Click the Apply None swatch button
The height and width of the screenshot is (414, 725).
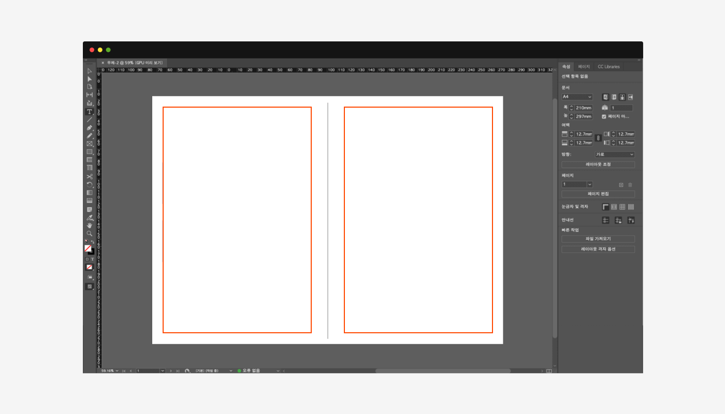(89, 267)
